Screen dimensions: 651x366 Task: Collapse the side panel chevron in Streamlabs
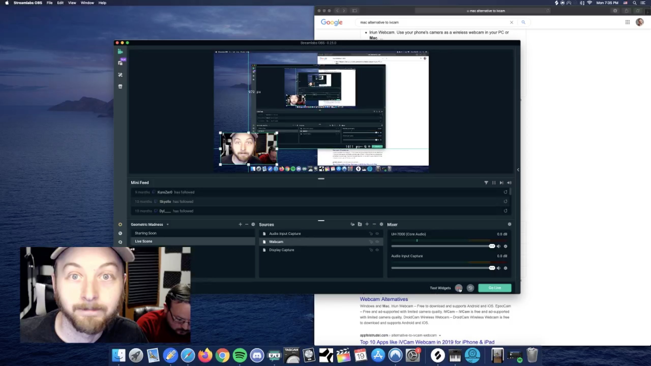pyautogui.click(x=518, y=170)
